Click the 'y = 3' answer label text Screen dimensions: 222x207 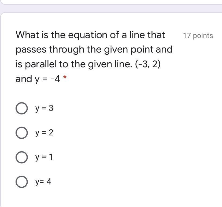44,108
